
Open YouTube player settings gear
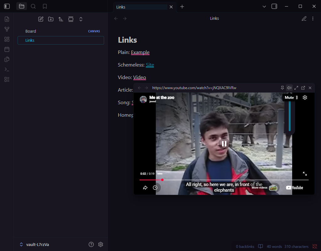click(305, 98)
